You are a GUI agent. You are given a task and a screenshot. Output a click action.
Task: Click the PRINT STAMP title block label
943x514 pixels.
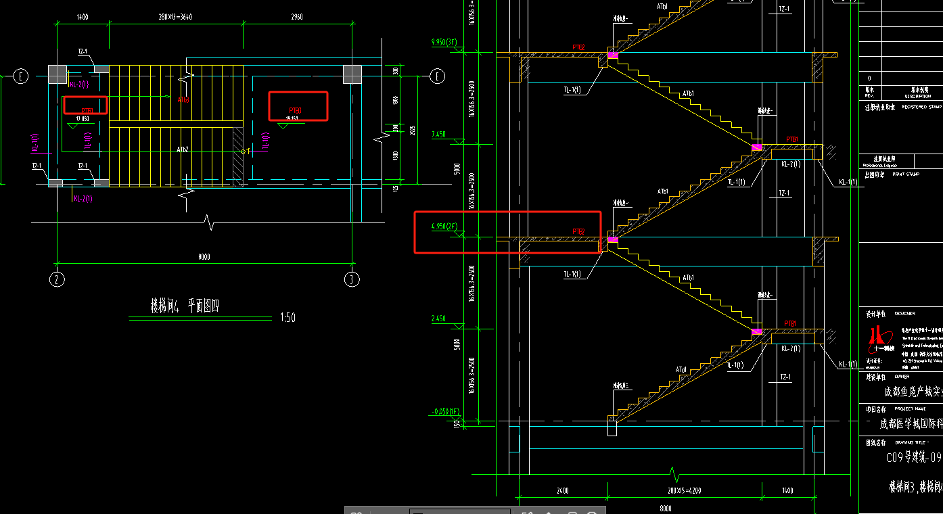pos(907,174)
